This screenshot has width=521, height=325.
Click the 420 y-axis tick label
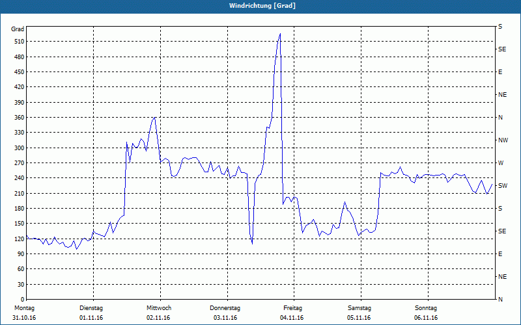pos(20,87)
